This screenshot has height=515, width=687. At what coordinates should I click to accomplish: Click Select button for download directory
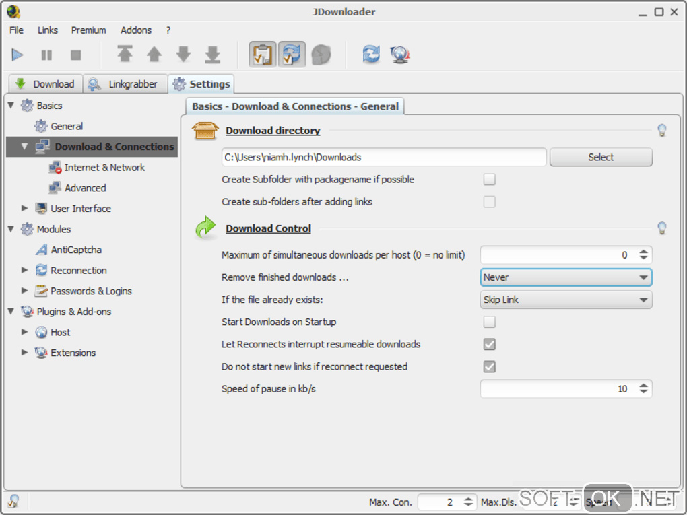pos(601,158)
